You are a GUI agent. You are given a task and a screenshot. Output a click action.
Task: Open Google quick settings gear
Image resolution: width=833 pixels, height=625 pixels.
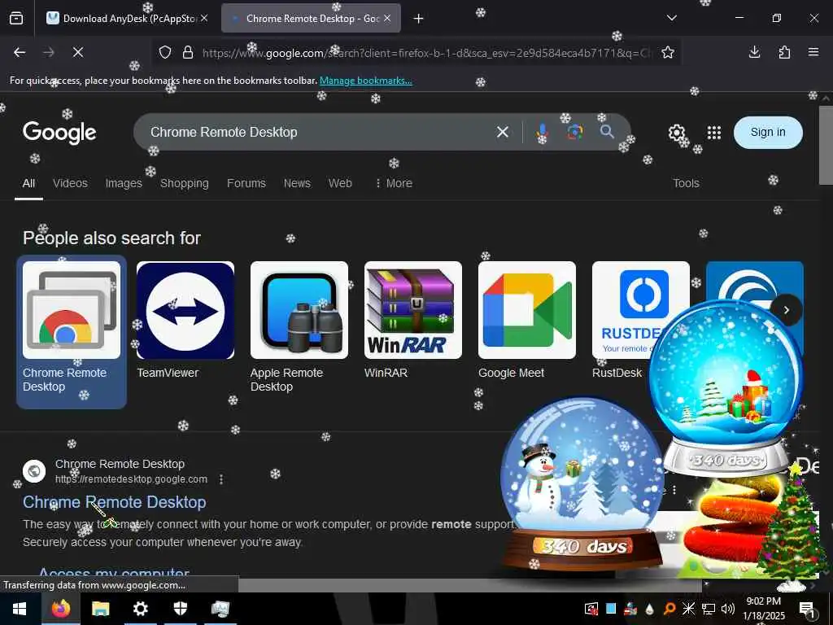pyautogui.click(x=677, y=133)
